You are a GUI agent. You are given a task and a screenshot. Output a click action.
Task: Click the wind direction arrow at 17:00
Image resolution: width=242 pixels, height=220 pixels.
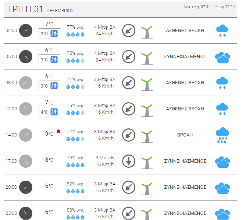coord(129,161)
